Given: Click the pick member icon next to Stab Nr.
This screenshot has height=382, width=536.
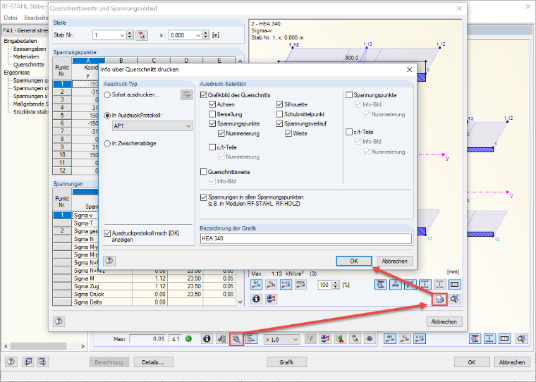Looking at the screenshot, I should tap(142, 35).
